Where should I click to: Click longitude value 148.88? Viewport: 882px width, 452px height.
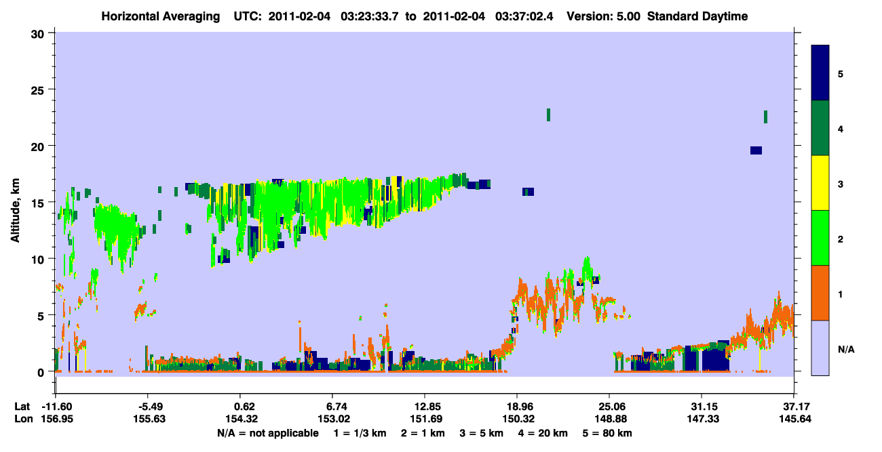(609, 419)
